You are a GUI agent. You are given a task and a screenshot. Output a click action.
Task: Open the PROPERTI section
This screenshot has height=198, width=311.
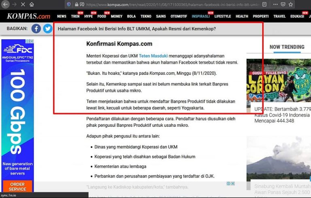261,16
